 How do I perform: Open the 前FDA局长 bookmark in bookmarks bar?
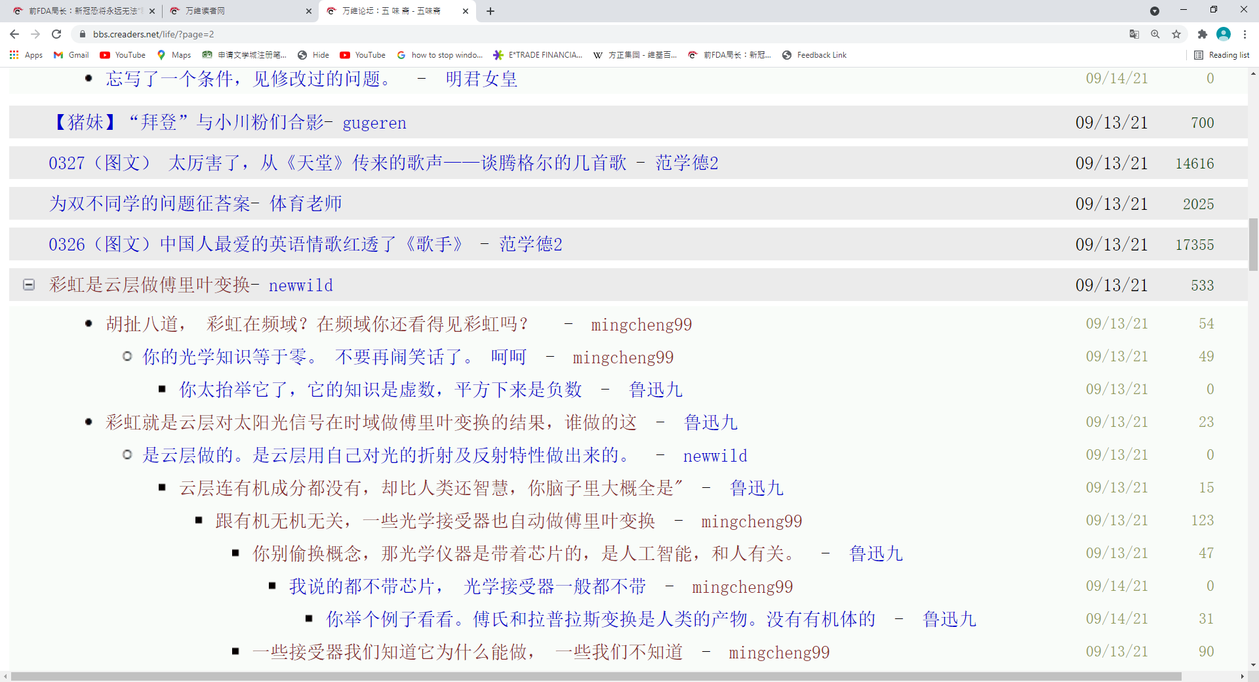coord(730,55)
